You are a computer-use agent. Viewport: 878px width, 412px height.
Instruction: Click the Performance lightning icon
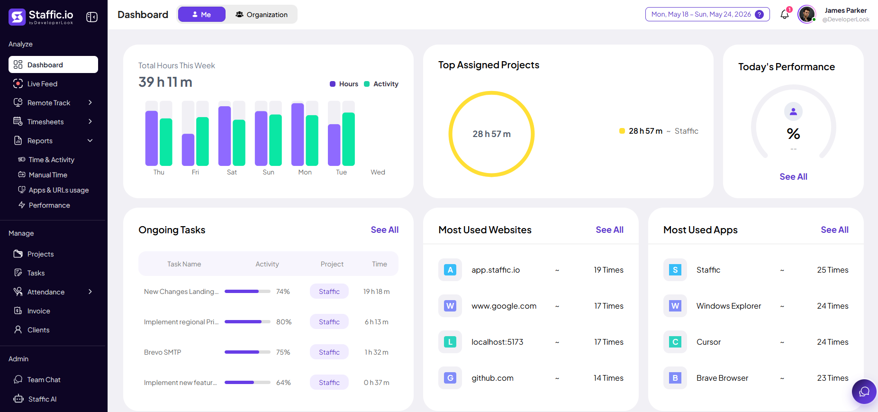(x=22, y=205)
